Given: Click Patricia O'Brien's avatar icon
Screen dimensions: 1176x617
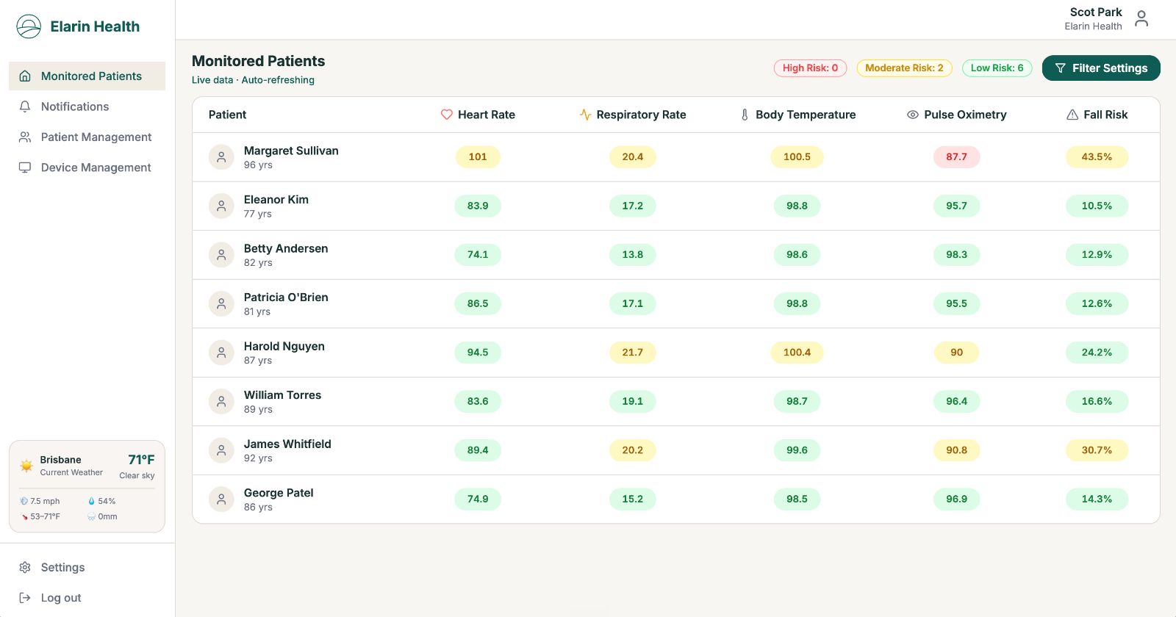Looking at the screenshot, I should point(221,303).
